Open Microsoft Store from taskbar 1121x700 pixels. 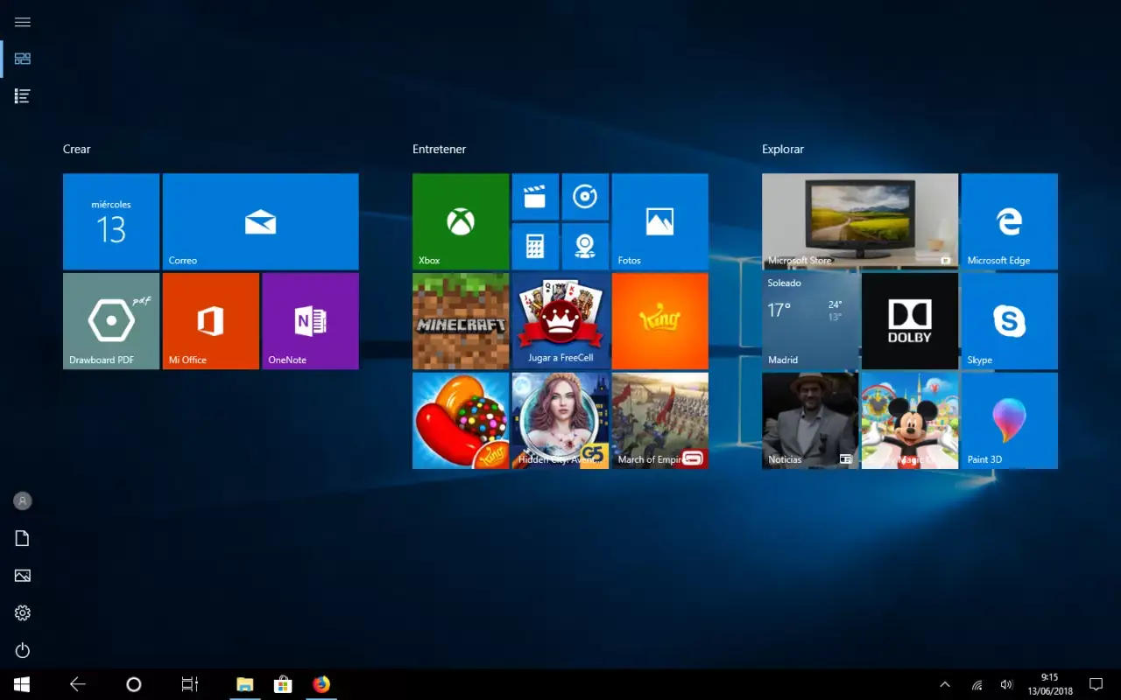tap(283, 684)
